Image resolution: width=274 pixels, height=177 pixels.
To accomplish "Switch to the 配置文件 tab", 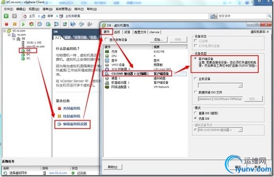I will coord(140,32).
